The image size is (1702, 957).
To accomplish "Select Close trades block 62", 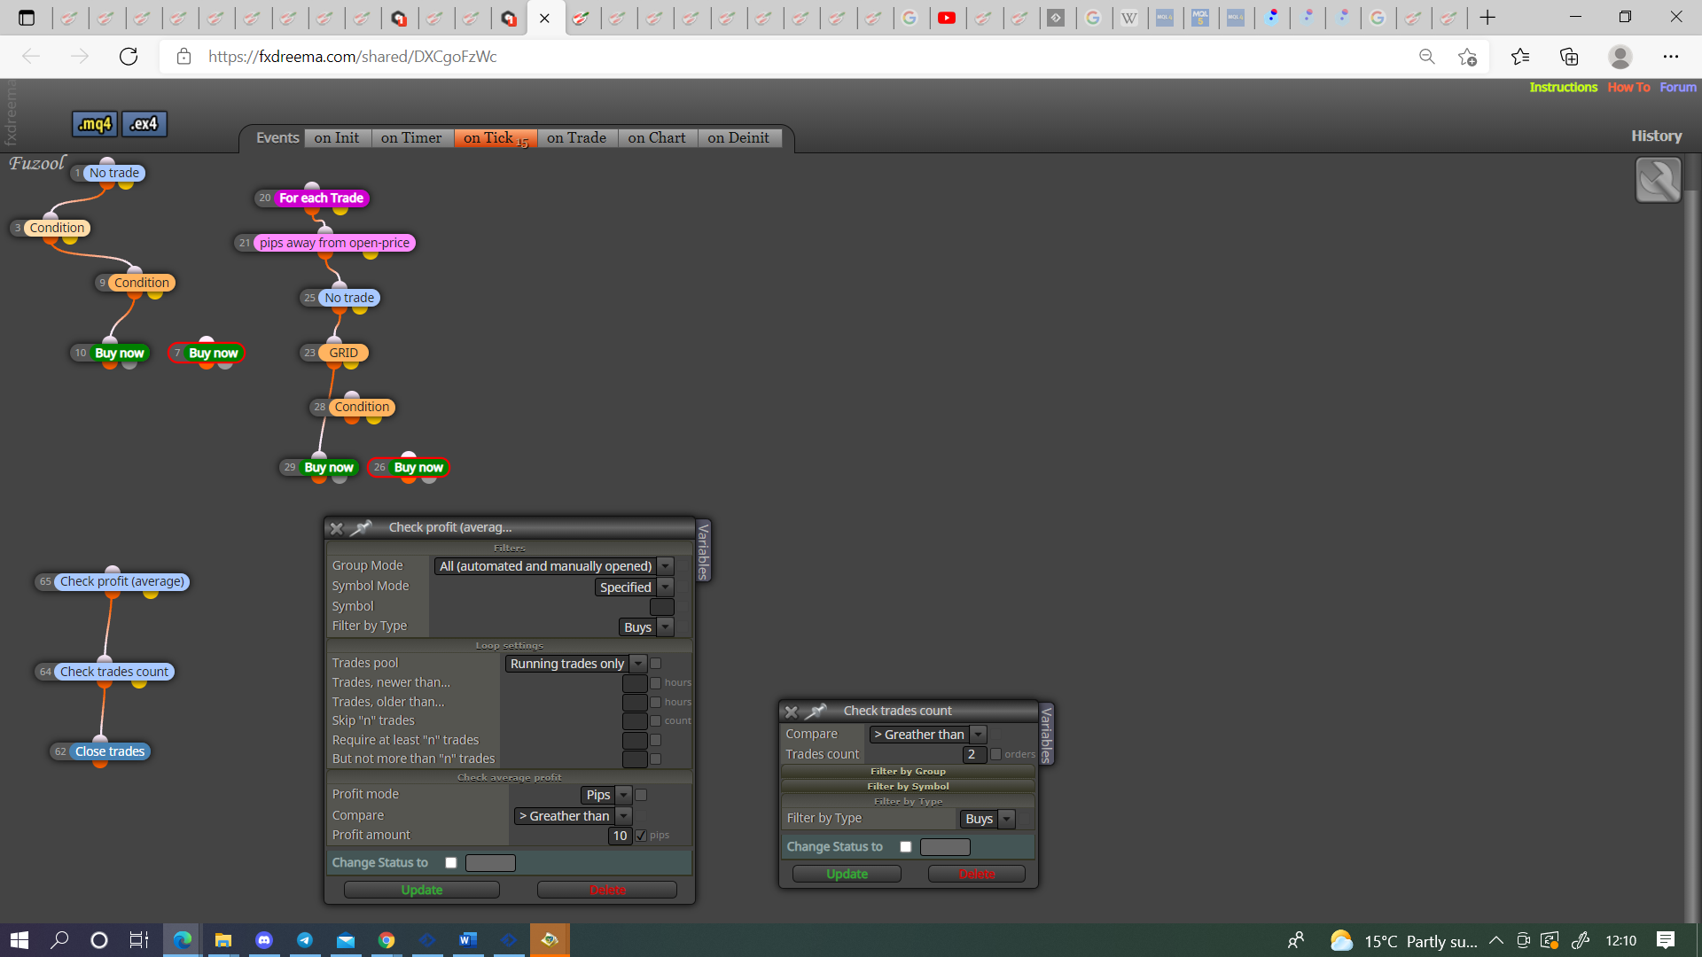I will pos(110,752).
